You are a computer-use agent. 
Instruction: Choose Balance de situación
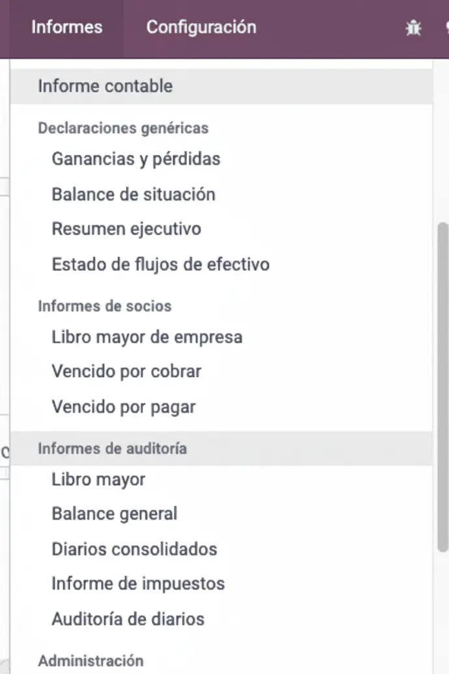(x=133, y=194)
